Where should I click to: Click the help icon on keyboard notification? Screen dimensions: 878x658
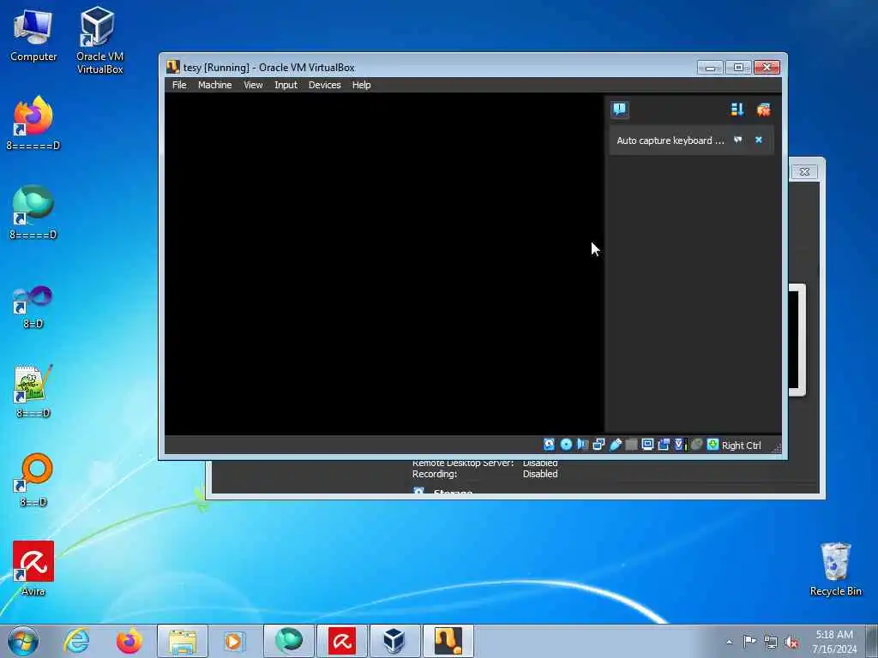[x=738, y=140]
